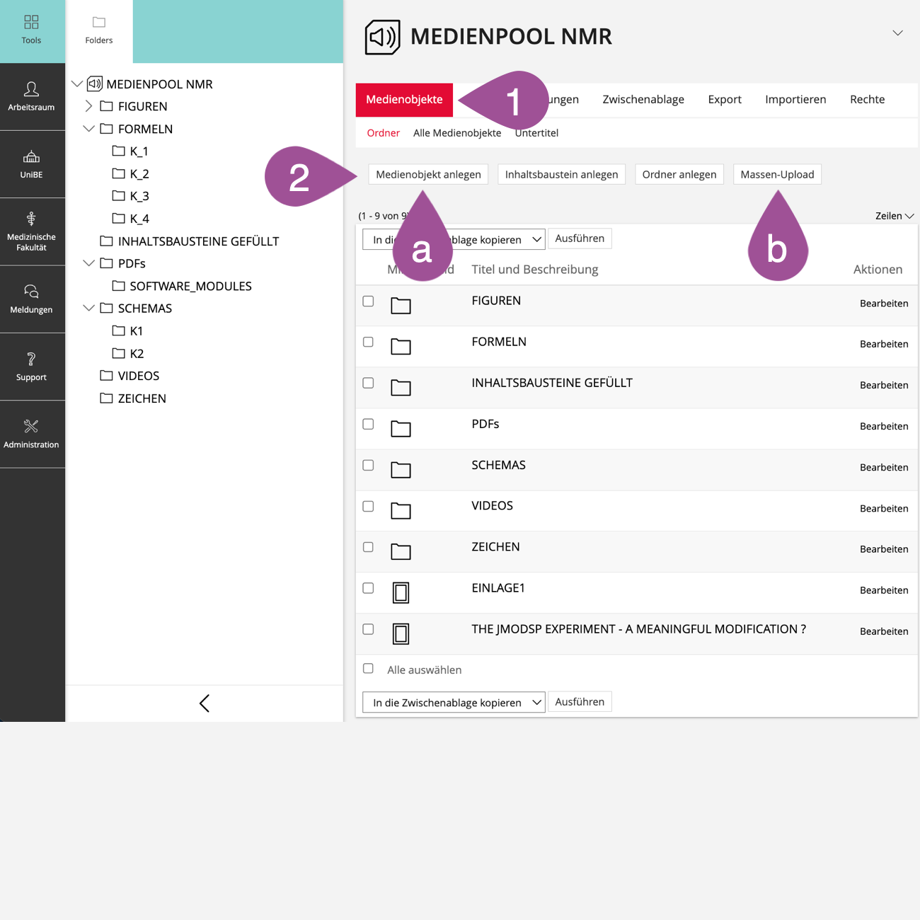Image resolution: width=920 pixels, height=920 pixels.
Task: Expand the FIGUREN folder in tree
Action: pyautogui.click(x=88, y=106)
